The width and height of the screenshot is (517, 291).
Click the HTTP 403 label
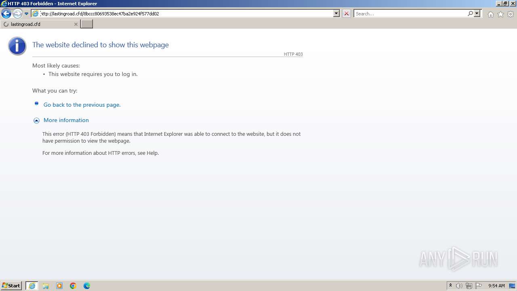[293, 54]
